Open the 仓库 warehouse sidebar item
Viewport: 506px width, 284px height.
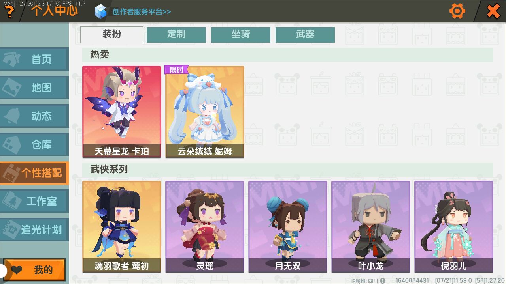tap(34, 144)
